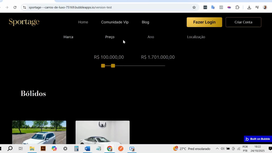Click the minimum price slider handle

pos(103,66)
